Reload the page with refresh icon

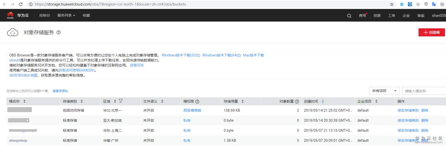(21, 4)
